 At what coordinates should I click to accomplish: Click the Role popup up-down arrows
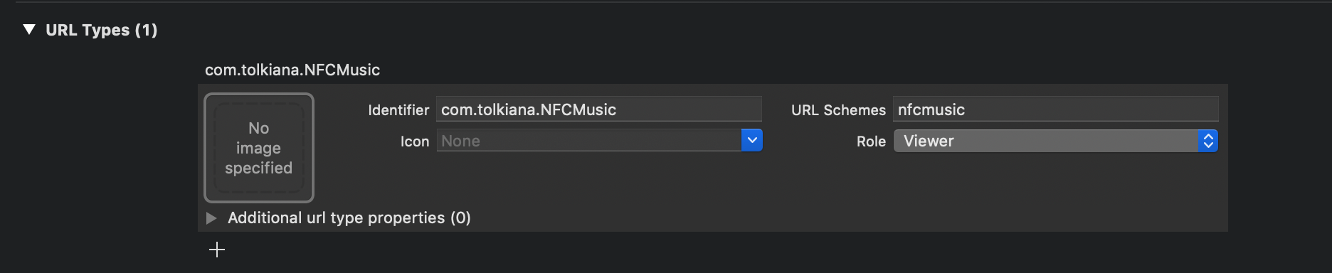point(1208,141)
